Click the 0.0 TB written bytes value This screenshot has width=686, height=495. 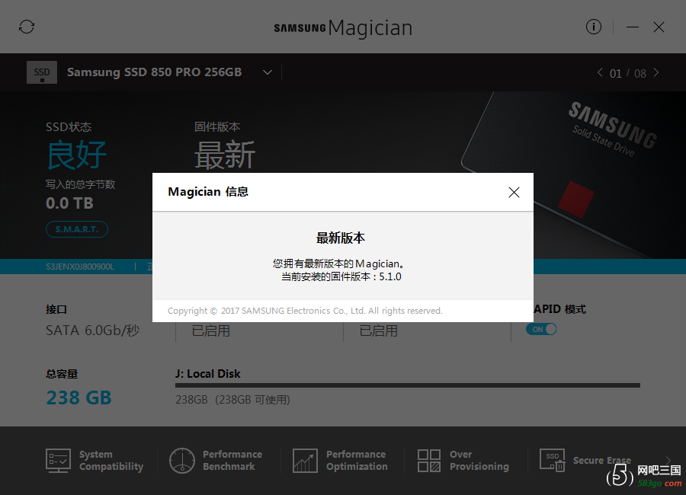click(x=69, y=203)
